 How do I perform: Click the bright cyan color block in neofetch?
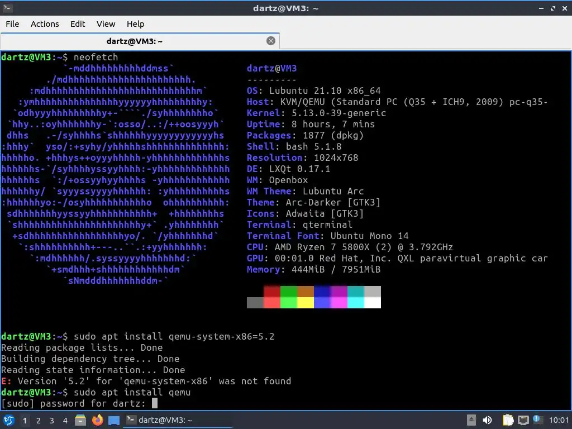coord(356,303)
